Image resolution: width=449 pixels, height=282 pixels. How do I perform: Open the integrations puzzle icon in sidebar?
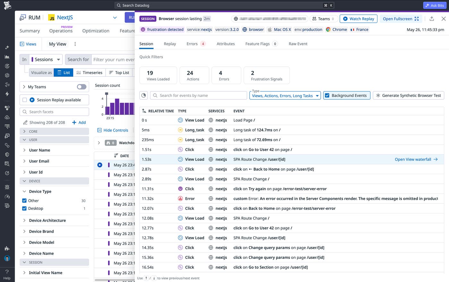tap(7, 248)
